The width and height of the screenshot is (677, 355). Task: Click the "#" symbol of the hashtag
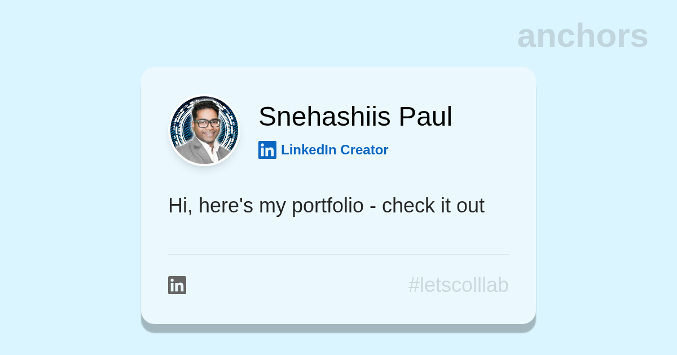tap(414, 285)
